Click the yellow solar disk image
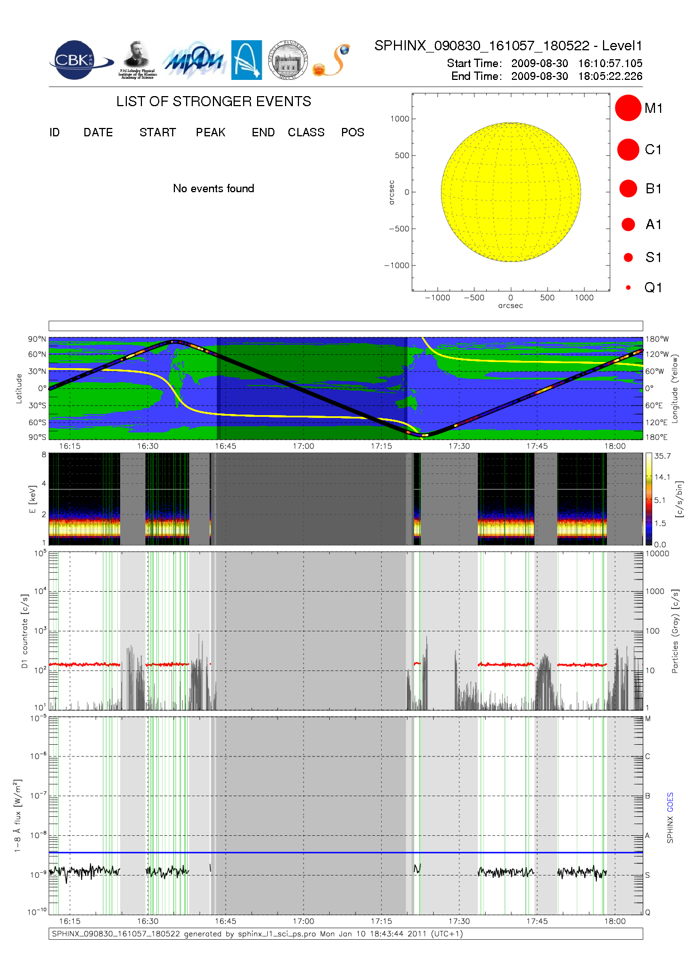 point(511,192)
